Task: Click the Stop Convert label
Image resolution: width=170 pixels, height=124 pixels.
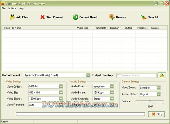Action: tap(55, 17)
